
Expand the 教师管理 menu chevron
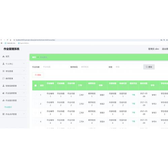(24, 78)
